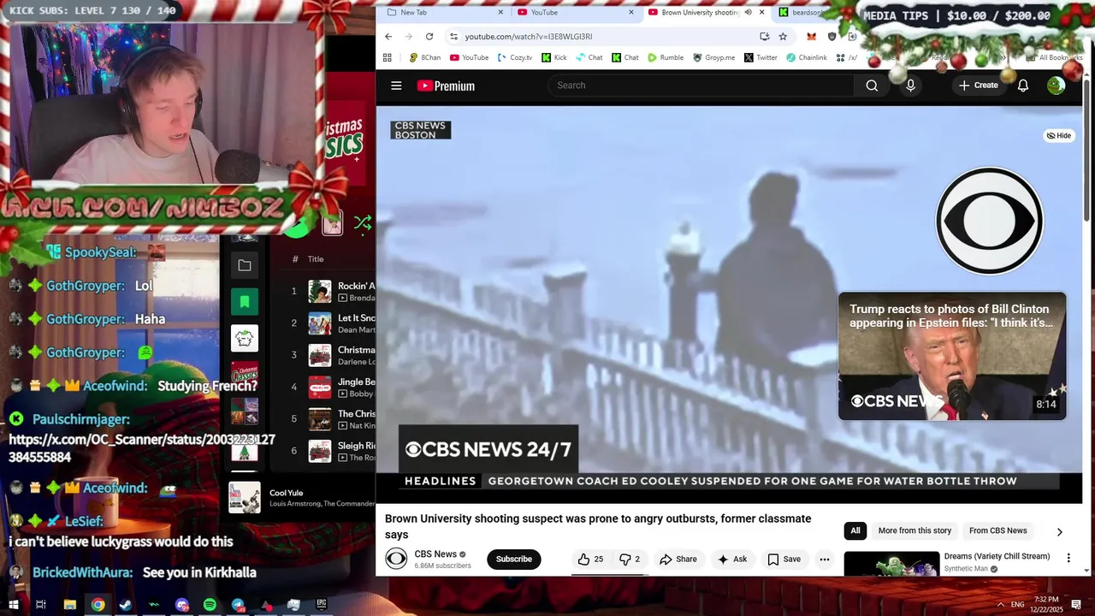Open YouTube notifications bell

(1022, 86)
